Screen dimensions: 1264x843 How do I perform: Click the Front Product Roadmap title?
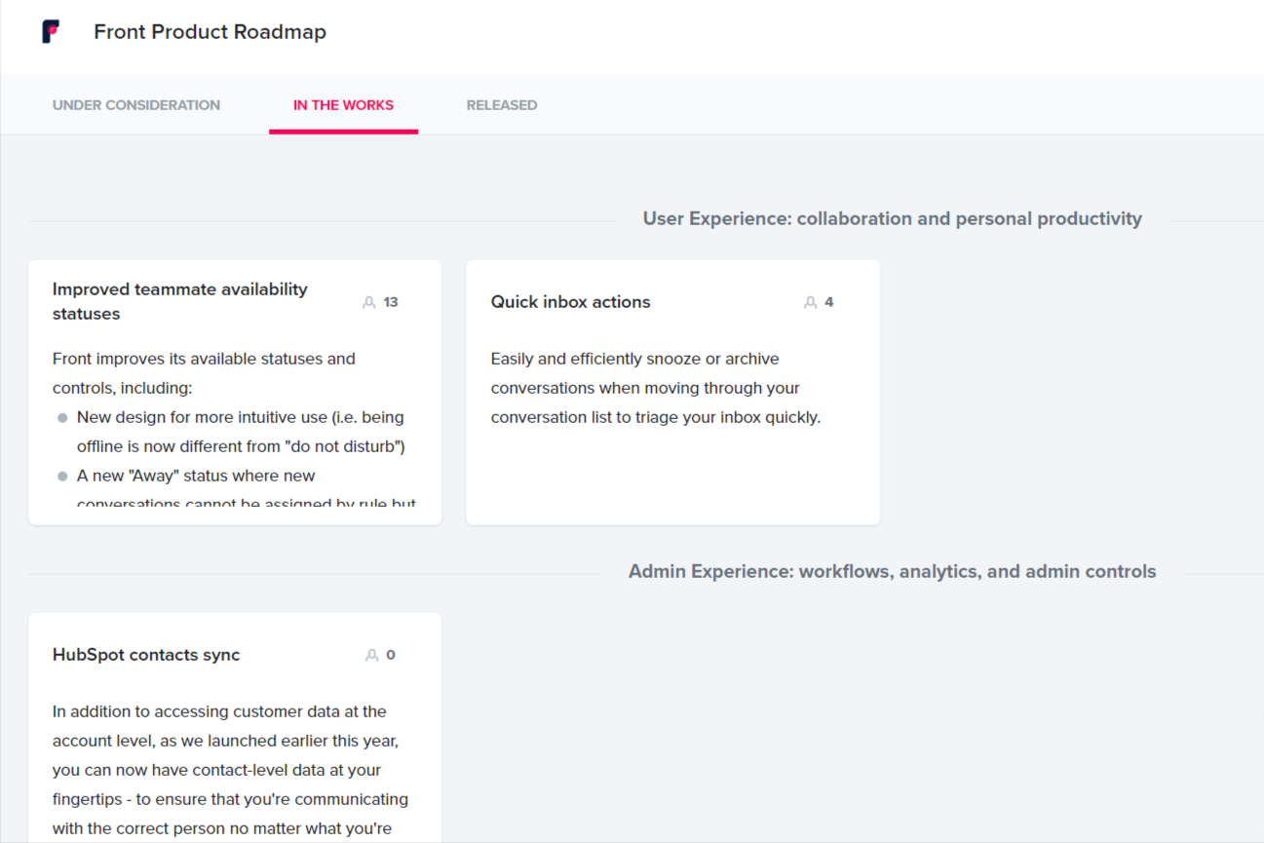[x=210, y=31]
